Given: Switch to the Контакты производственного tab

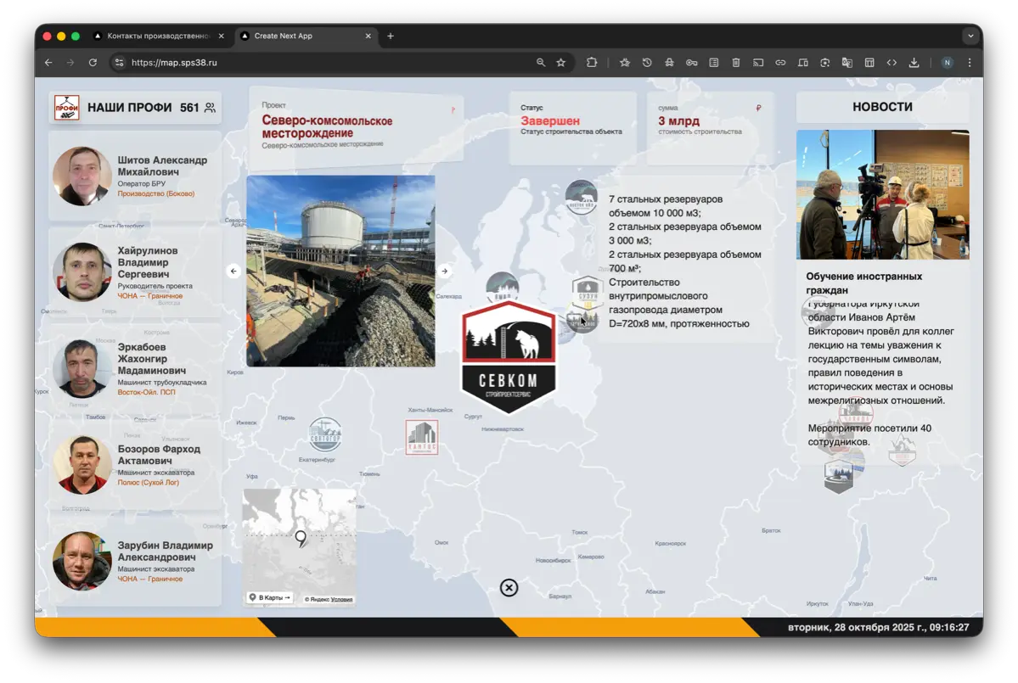Looking at the screenshot, I should [157, 36].
